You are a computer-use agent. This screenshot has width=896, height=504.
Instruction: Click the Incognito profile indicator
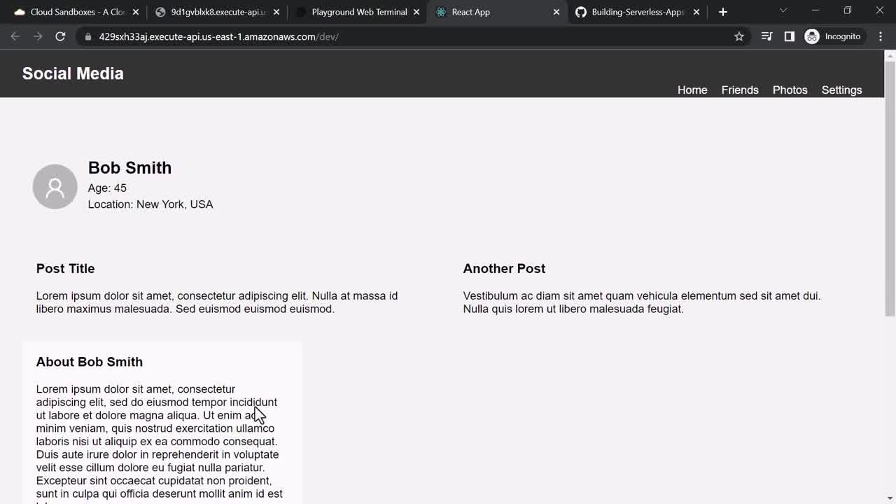pos(833,36)
